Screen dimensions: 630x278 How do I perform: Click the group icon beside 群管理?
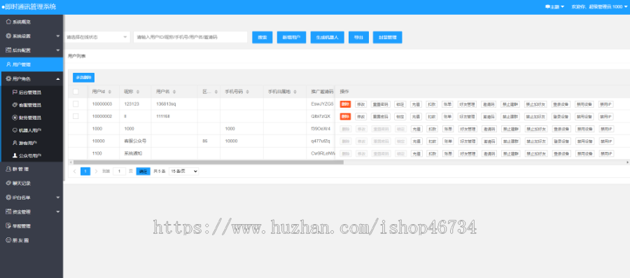8,169
